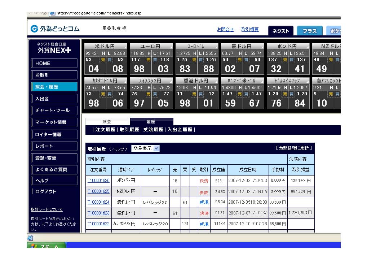The width and height of the screenshot is (367, 260).
Task: Open チャート・ツール in the sidebar
Action: pyautogui.click(x=54, y=110)
